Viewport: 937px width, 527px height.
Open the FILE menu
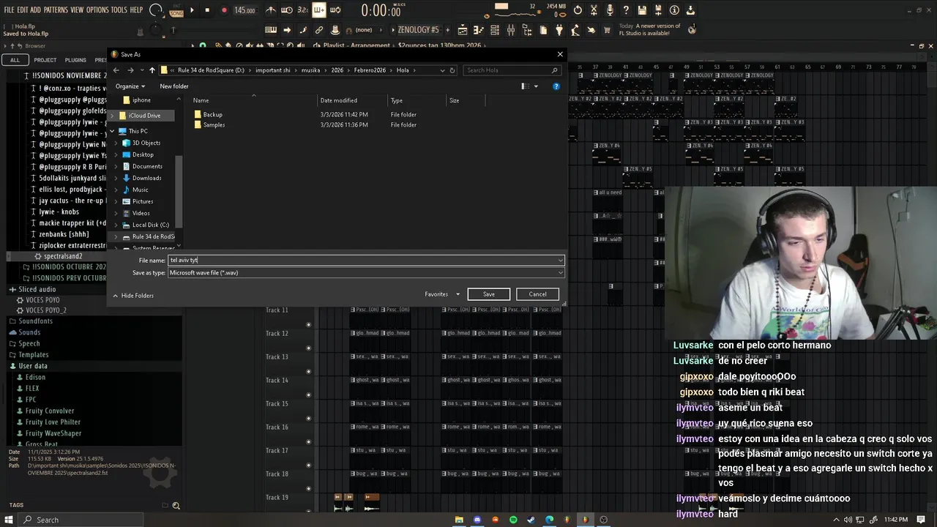10,10
